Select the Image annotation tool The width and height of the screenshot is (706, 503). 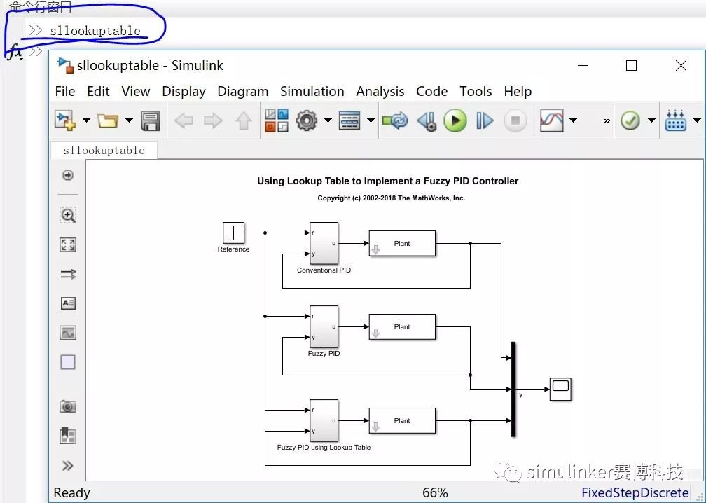tap(68, 333)
